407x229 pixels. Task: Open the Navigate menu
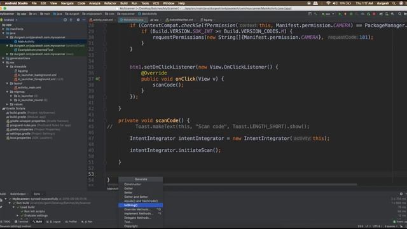coord(67,3)
